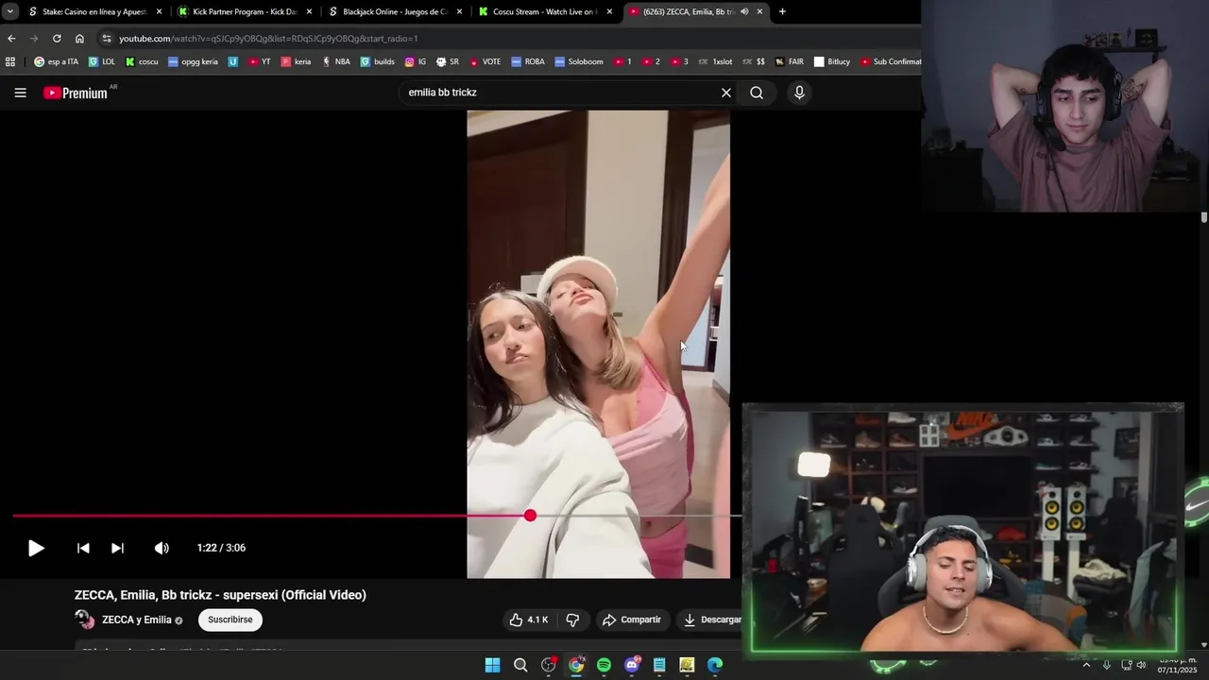Open the IG Instagram bookmark
This screenshot has height=680, width=1209.
pyautogui.click(x=416, y=61)
